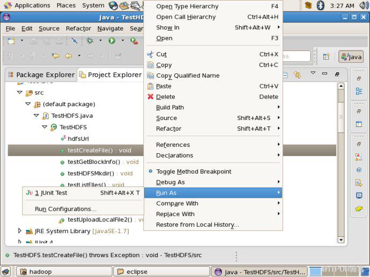
Task: Choose 1 JUnit Test from Run As submenu
Action: pyautogui.click(x=83, y=193)
